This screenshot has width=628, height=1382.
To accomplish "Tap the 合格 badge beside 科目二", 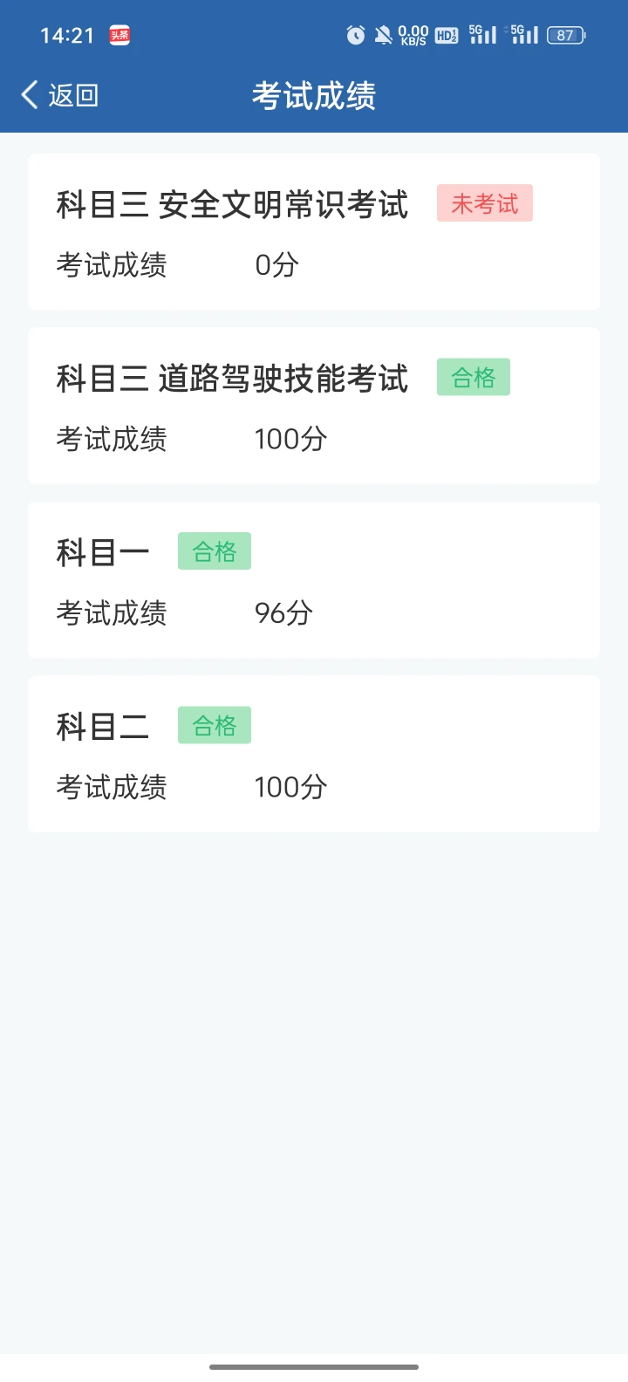I will (x=215, y=725).
